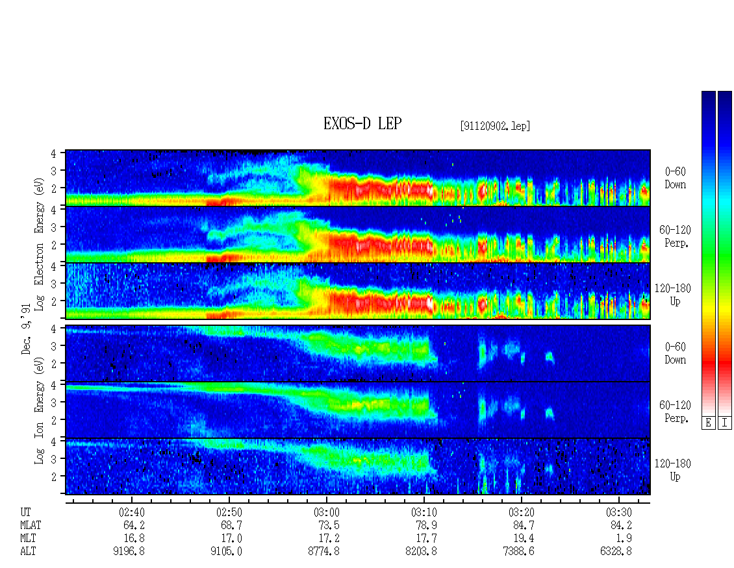Click the EXOS-D LEP plot title
The image size is (734, 568).
pos(362,124)
